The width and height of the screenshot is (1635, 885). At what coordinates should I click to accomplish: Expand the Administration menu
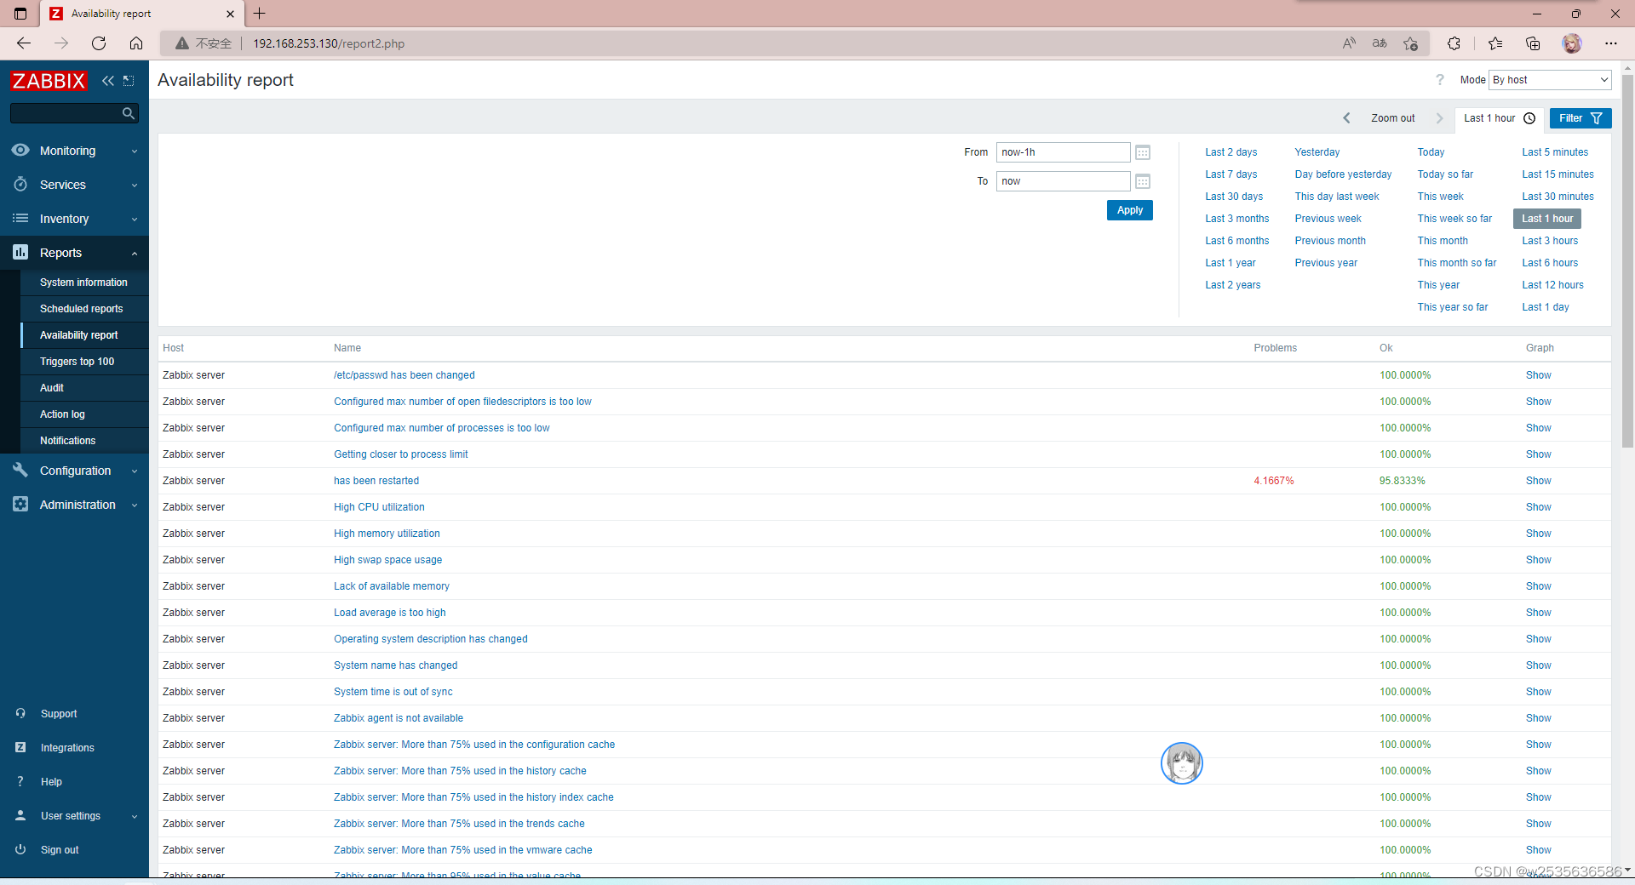tap(74, 505)
